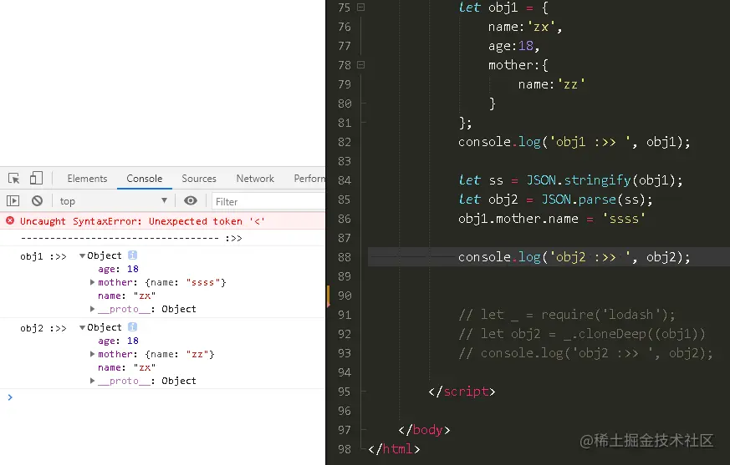The height and width of the screenshot is (465, 730).
Task: Toggle the device toolbar icon
Action: 36,178
